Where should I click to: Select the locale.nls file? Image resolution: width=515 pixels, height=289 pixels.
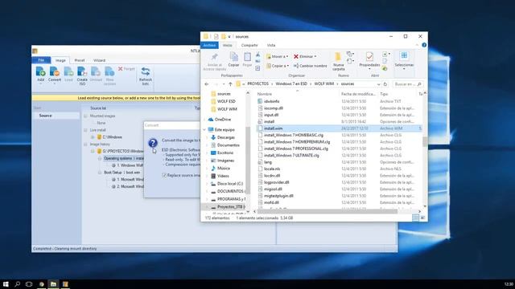point(272,169)
